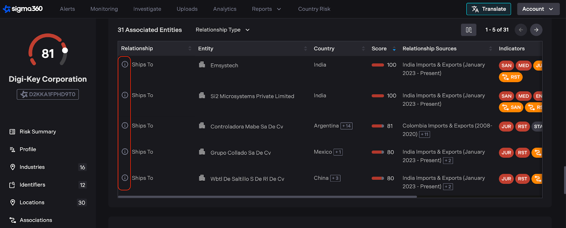Click the horizontal scrollbar under the table
The width and height of the screenshot is (566, 228).
click(x=267, y=197)
